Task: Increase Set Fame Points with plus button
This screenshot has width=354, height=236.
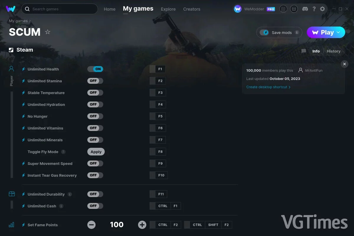Action: pos(142,225)
